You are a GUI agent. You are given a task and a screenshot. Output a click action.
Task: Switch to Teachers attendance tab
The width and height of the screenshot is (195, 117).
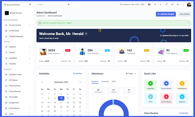[105, 82]
